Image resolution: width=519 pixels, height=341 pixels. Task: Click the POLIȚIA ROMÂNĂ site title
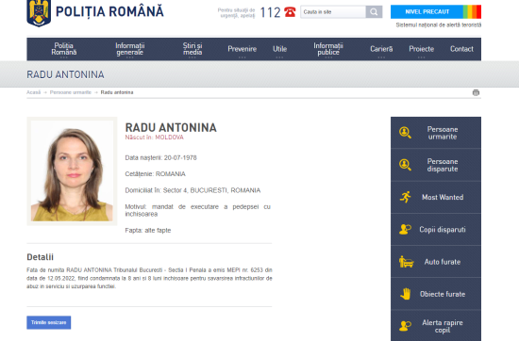click(x=109, y=11)
